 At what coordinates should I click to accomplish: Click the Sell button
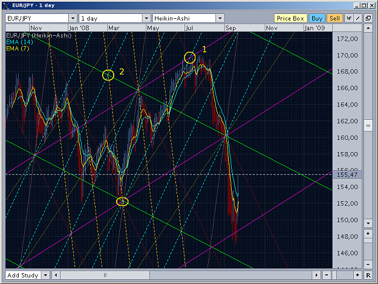click(334, 18)
